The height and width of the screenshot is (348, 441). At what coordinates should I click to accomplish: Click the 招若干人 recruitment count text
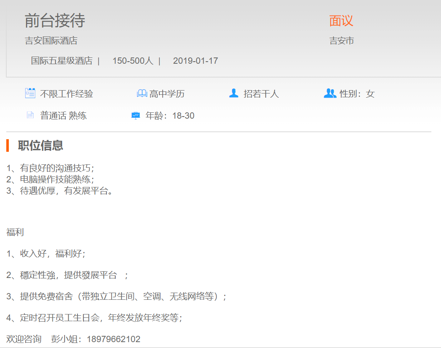coord(261,94)
